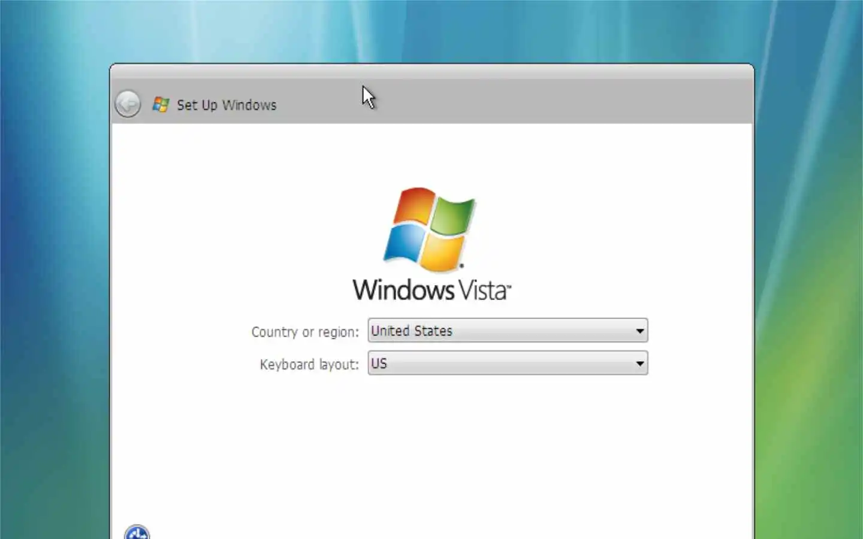Click the "Country or region:" label
The width and height of the screenshot is (863, 539).
pos(305,332)
